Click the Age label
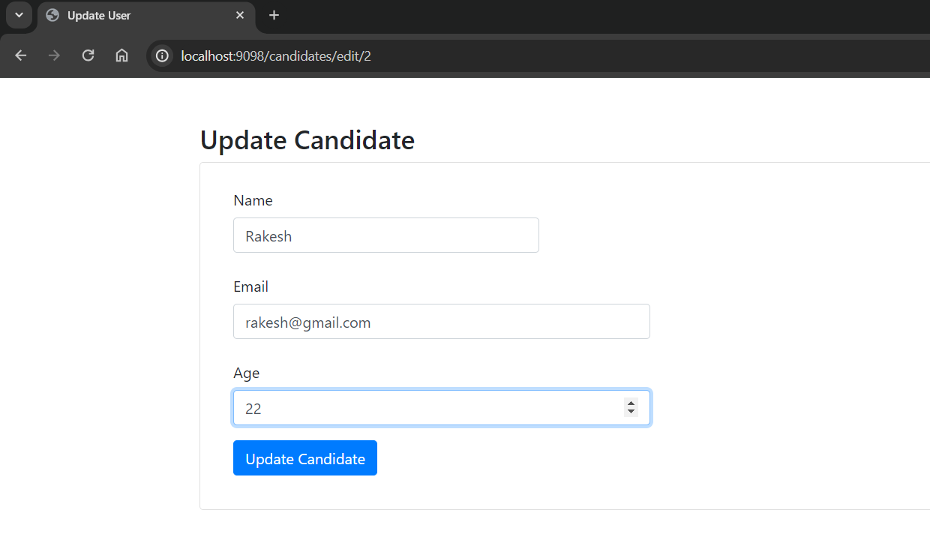 click(246, 373)
